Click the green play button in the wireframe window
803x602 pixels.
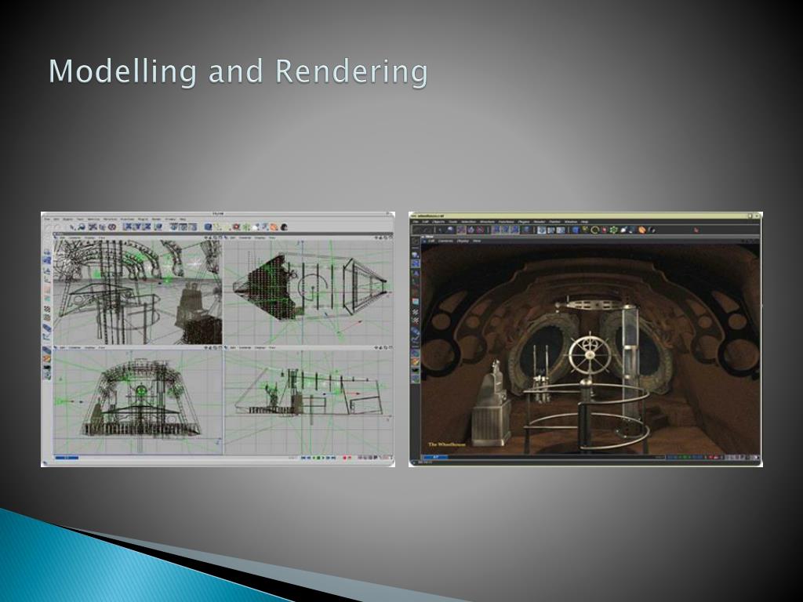[x=318, y=457]
